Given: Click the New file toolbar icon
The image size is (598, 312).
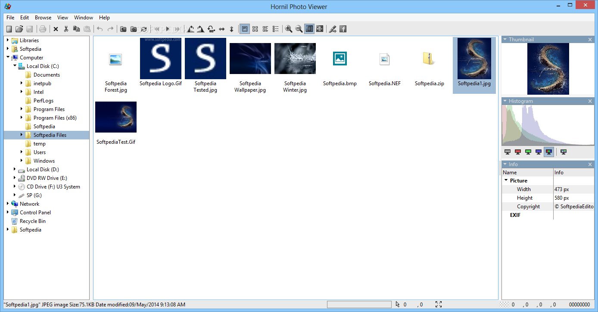Looking at the screenshot, I should (9, 29).
